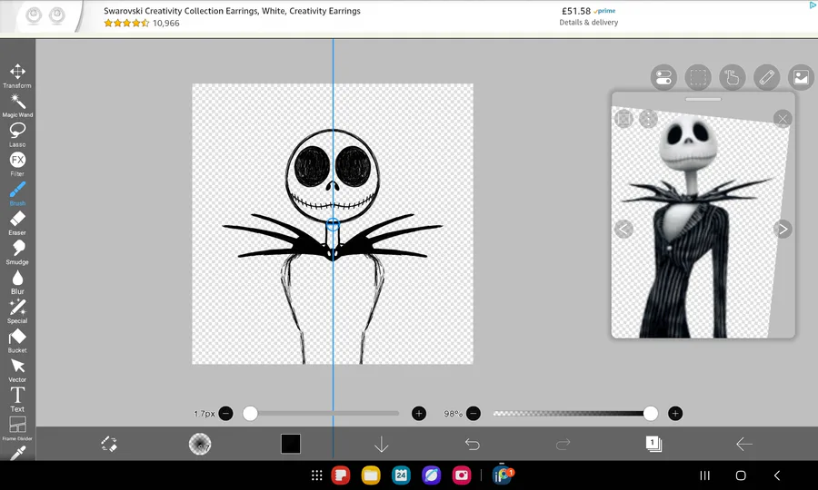Select the Brush tool
This screenshot has width=818, height=490.
[x=17, y=193]
